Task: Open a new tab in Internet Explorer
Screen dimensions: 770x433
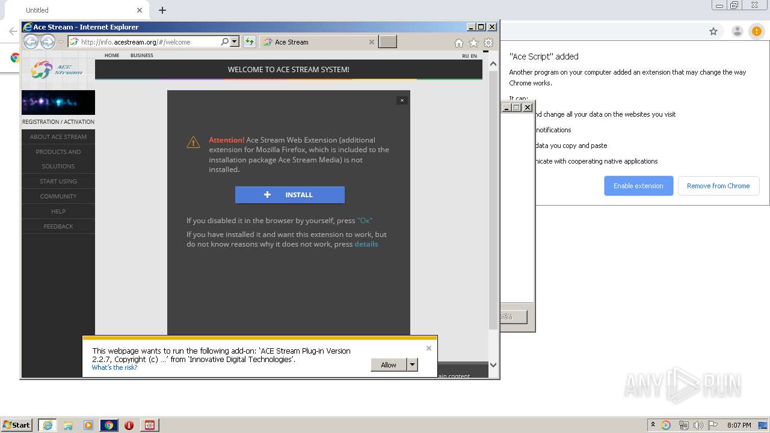Action: tap(387, 41)
